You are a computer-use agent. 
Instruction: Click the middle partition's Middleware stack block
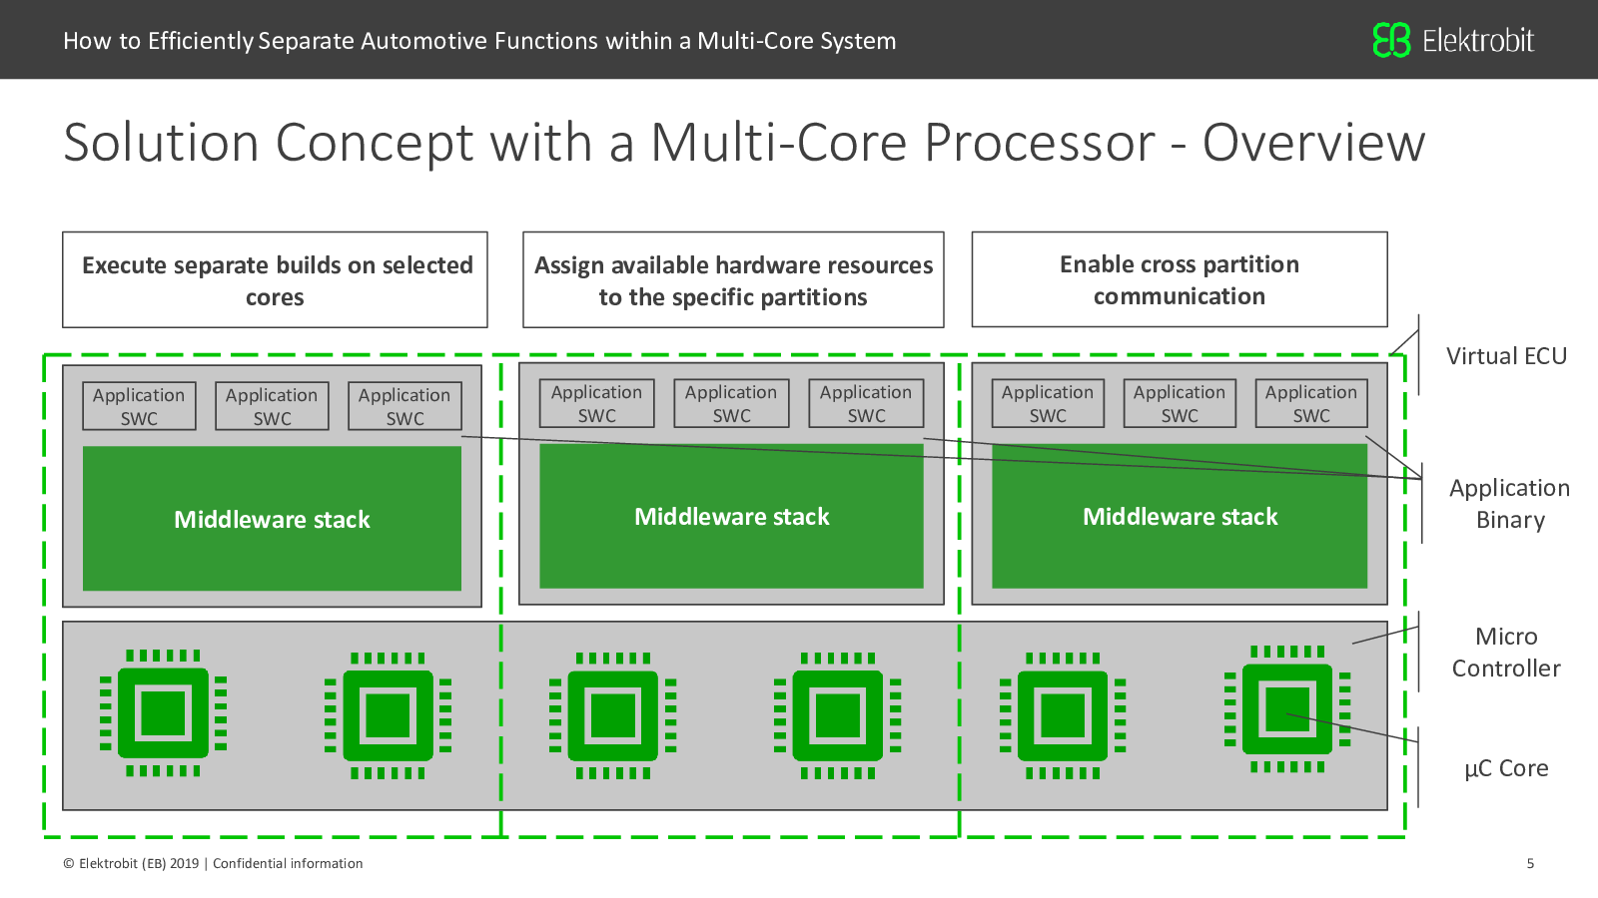(x=731, y=516)
